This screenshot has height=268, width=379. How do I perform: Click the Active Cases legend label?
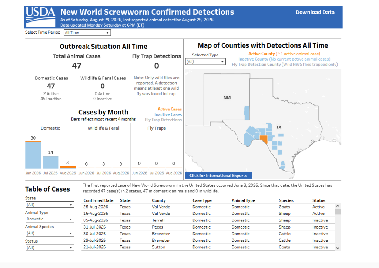[x=170, y=109]
